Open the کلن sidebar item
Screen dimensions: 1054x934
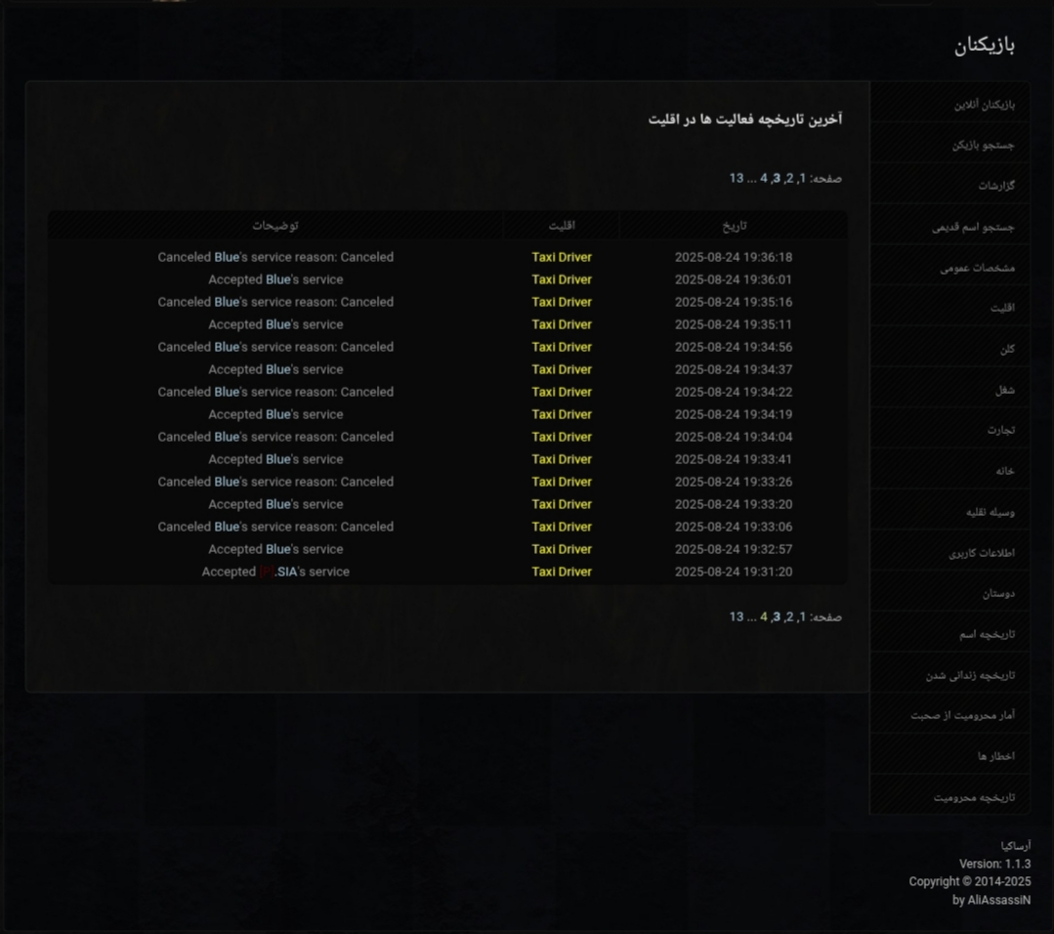point(949,349)
